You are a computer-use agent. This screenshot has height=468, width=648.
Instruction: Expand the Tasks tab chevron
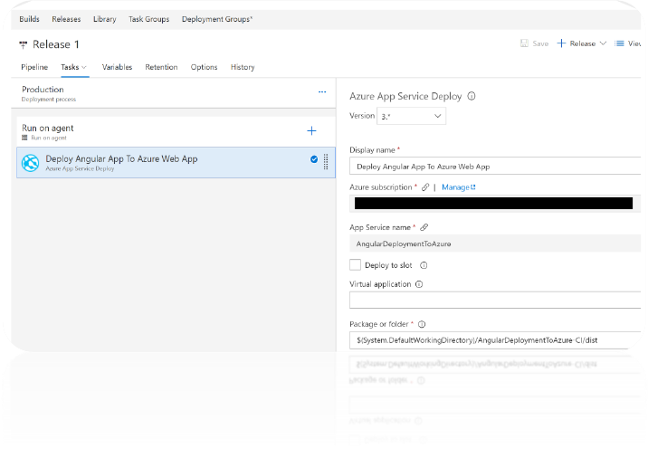(x=84, y=67)
